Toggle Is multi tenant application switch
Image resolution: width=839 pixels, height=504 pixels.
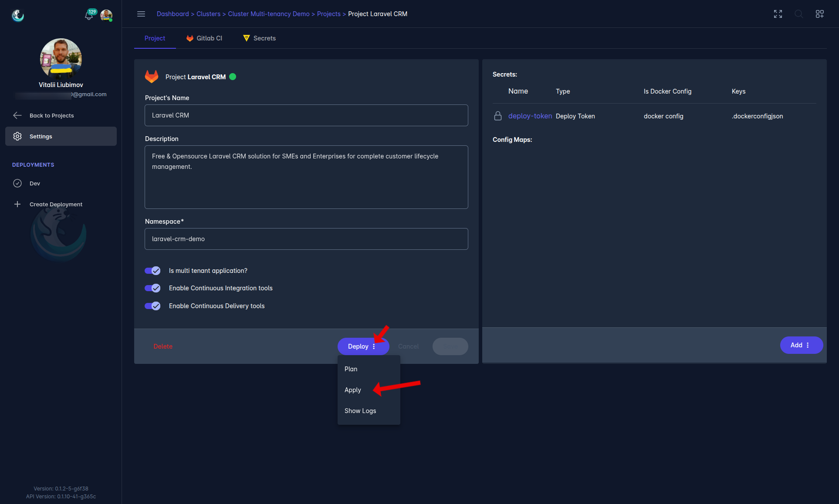tap(152, 271)
